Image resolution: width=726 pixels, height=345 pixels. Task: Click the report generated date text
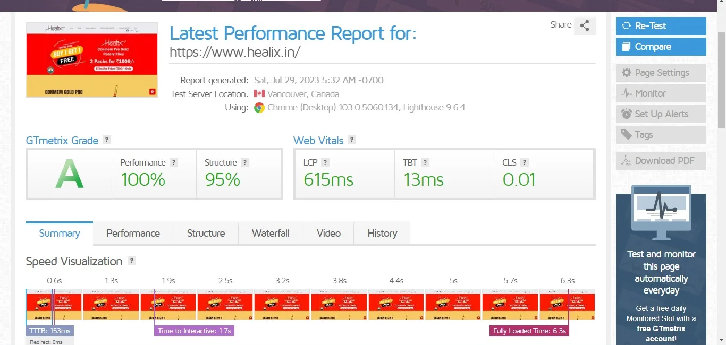(x=319, y=80)
